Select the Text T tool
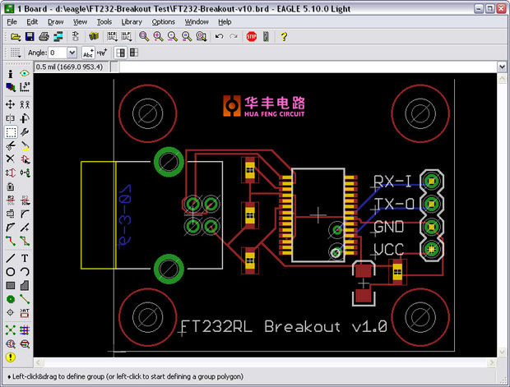 (x=25, y=258)
